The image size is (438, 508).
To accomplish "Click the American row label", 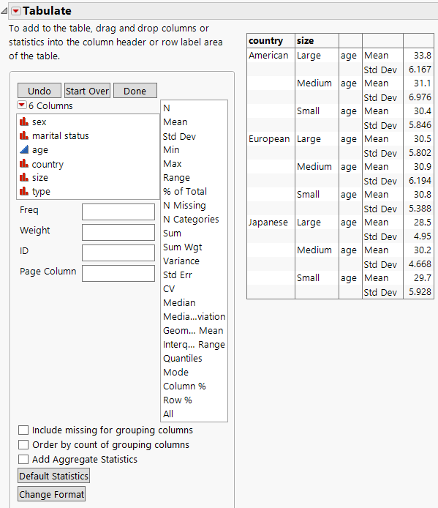I will coord(268,56).
